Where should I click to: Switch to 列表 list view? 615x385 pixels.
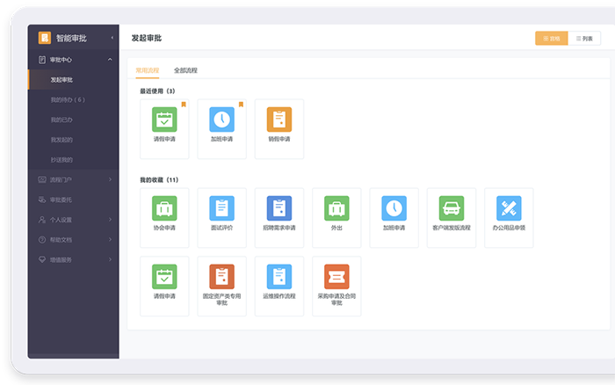tap(582, 39)
